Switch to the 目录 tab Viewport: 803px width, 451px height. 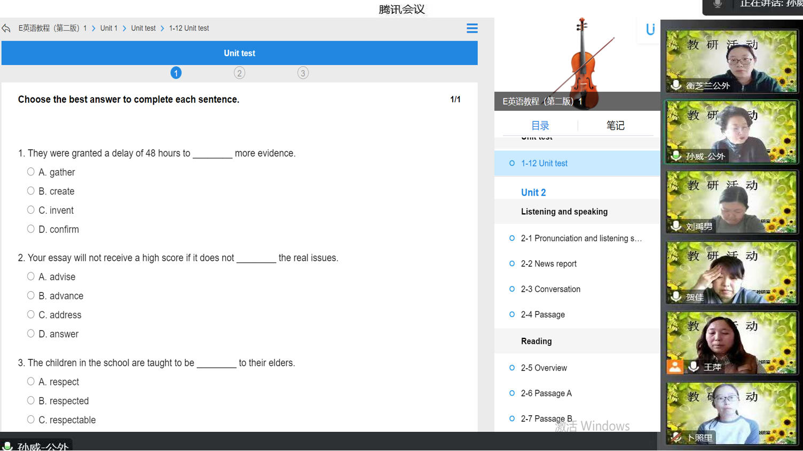pyautogui.click(x=540, y=126)
